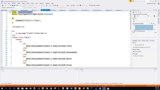Pause debugging with the Break All icon
160x90 pixels.
54,5
